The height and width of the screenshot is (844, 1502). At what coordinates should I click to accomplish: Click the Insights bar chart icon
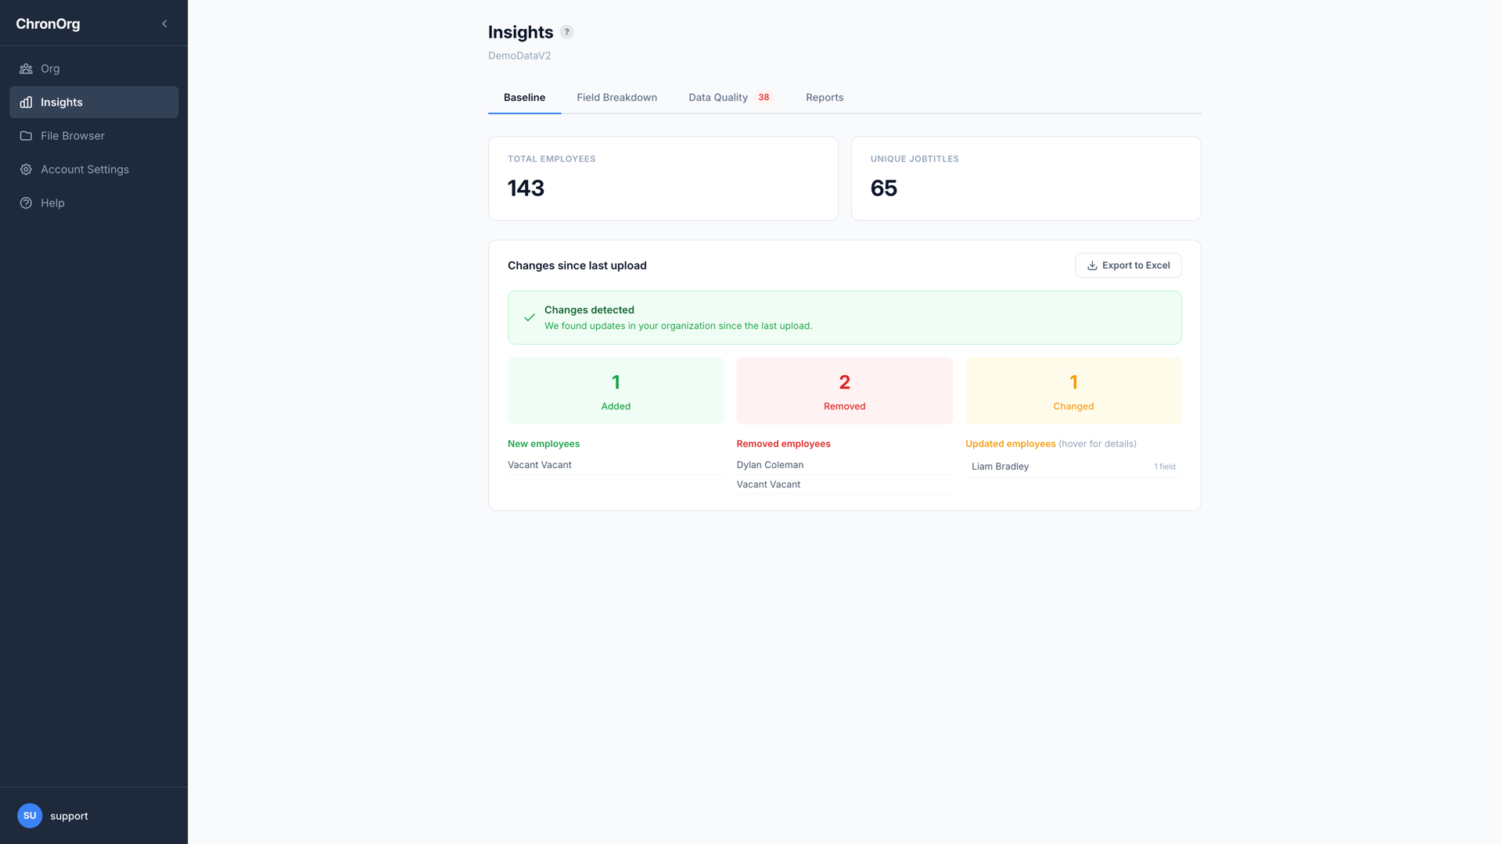pyautogui.click(x=26, y=102)
